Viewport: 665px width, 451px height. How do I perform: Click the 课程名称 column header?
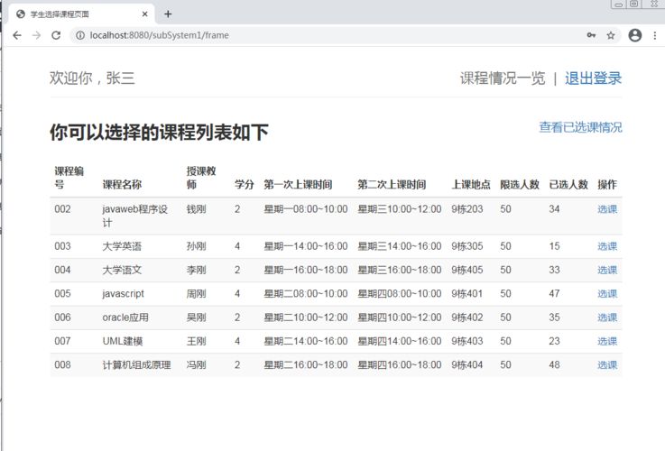click(x=122, y=184)
